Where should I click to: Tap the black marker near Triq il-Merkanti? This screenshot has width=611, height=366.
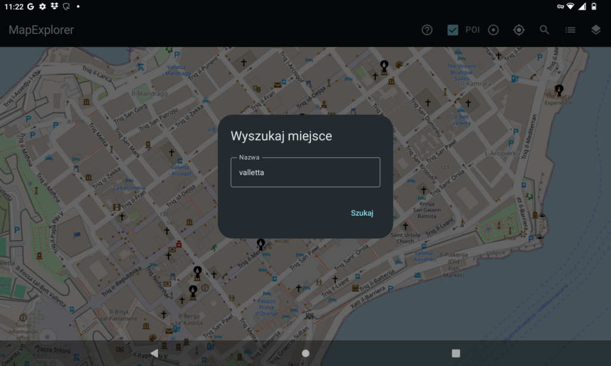[261, 244]
